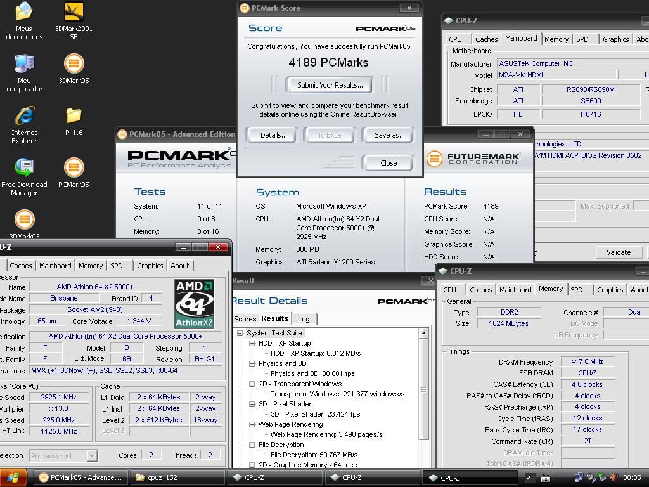Open About tab in left CPU-Z window
The image size is (649, 487).
[x=179, y=266]
